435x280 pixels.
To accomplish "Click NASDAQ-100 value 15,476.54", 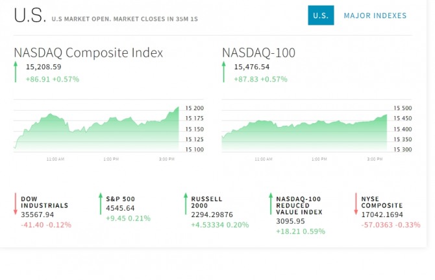I will pyautogui.click(x=252, y=67).
